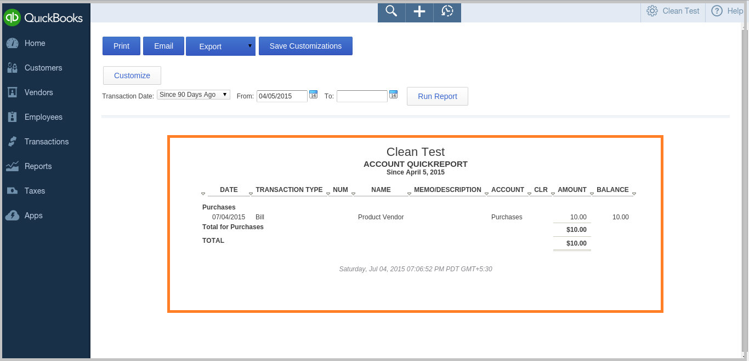The width and height of the screenshot is (749, 361).
Task: Expand the Export dropdown button
Action: pyautogui.click(x=220, y=46)
